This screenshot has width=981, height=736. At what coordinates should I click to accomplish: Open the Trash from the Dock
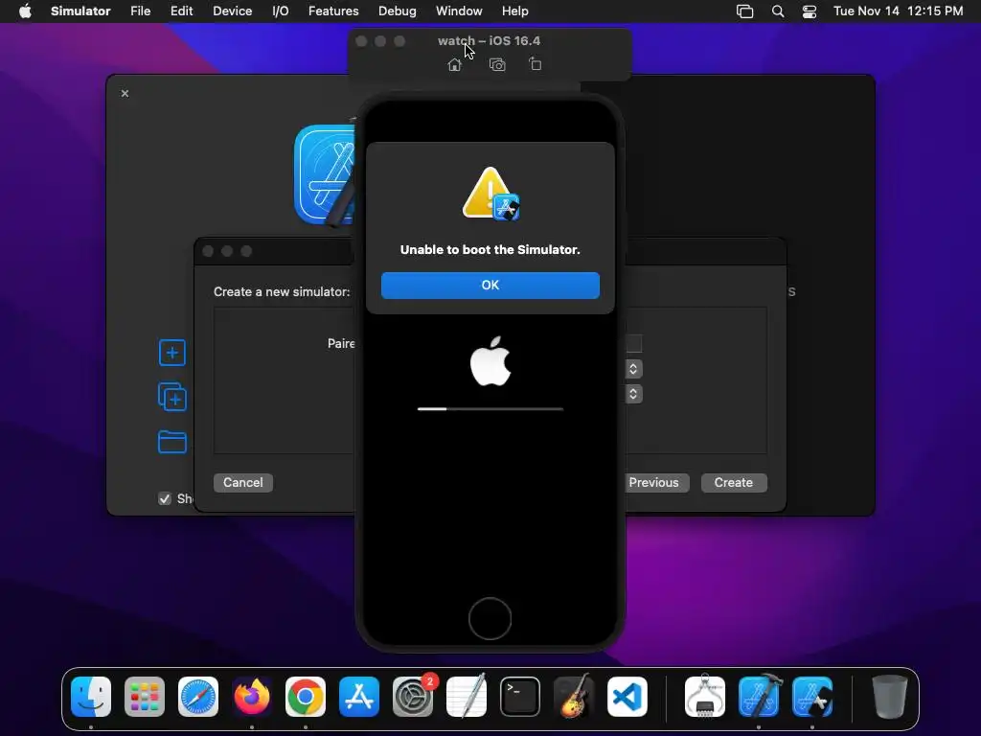(890, 697)
